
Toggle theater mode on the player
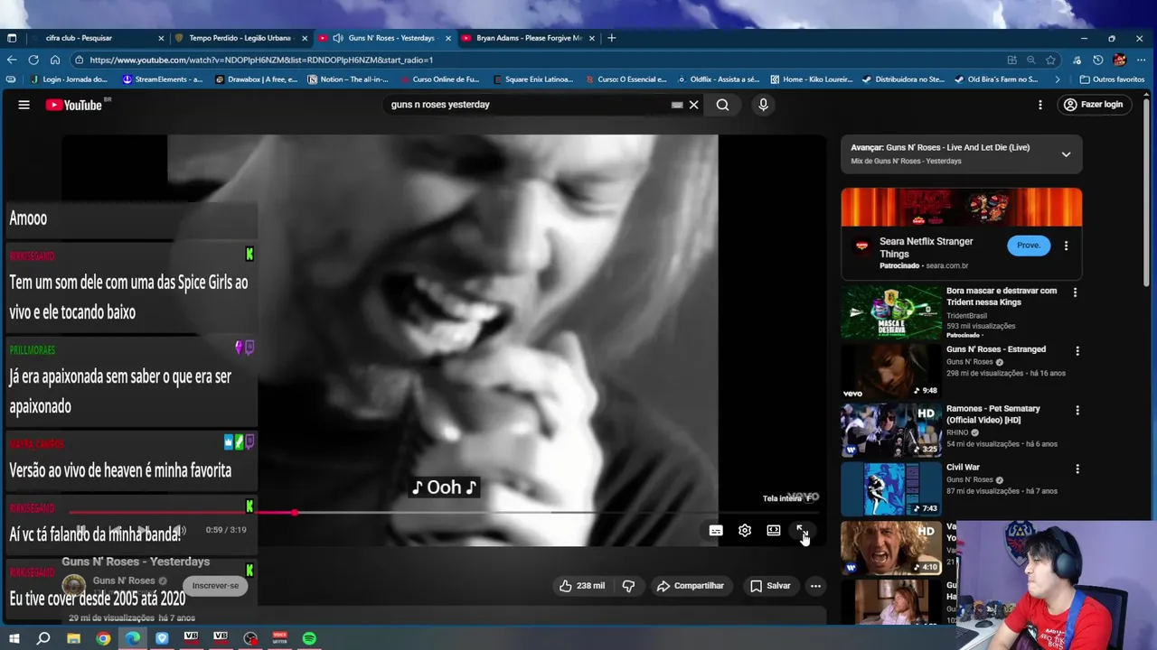pyautogui.click(x=774, y=531)
